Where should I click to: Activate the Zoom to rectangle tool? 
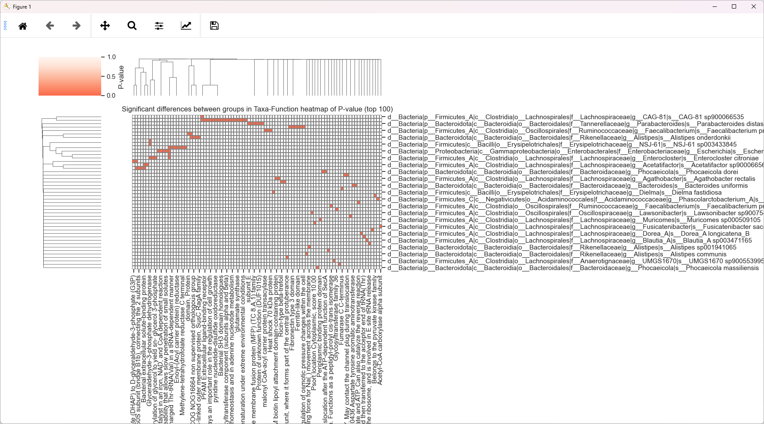tap(132, 26)
